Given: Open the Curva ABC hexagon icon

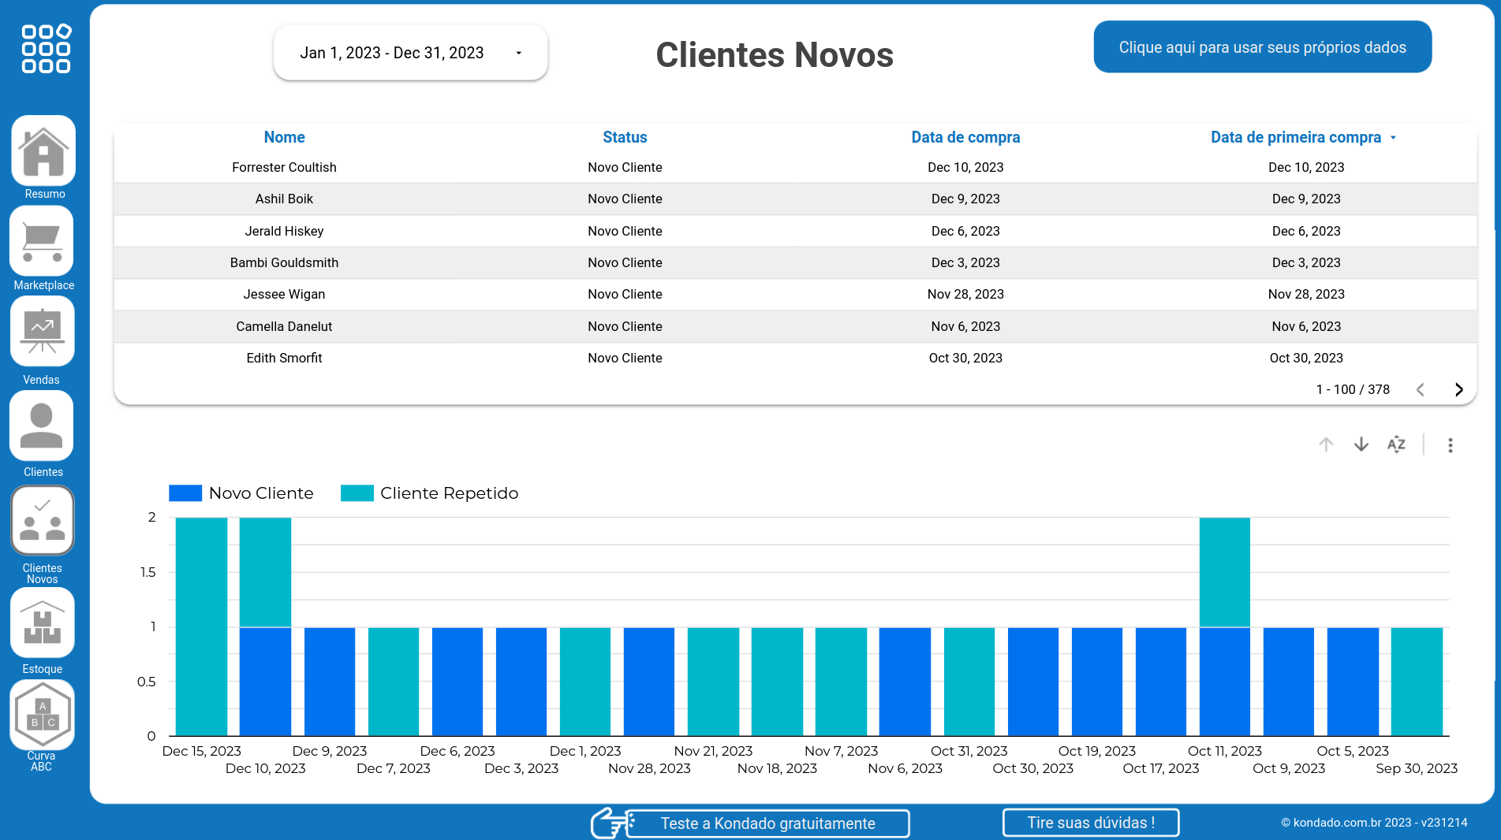Looking at the screenshot, I should (x=42, y=715).
